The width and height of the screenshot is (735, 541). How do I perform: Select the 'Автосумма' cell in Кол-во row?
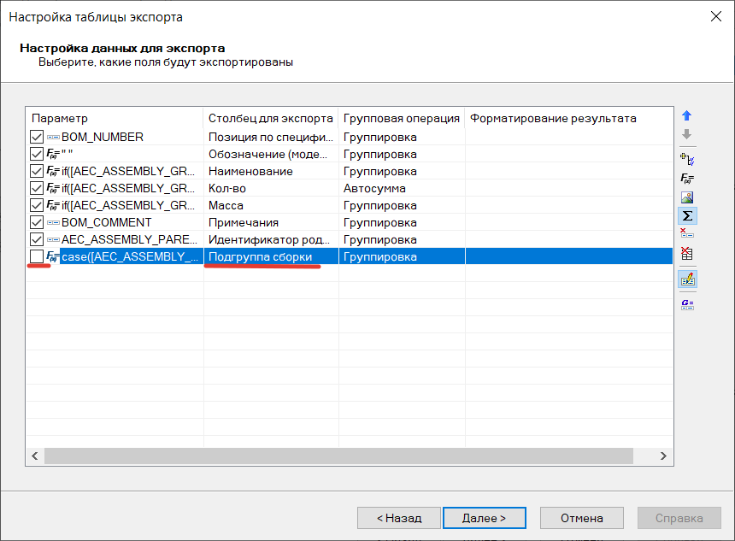pyautogui.click(x=401, y=188)
